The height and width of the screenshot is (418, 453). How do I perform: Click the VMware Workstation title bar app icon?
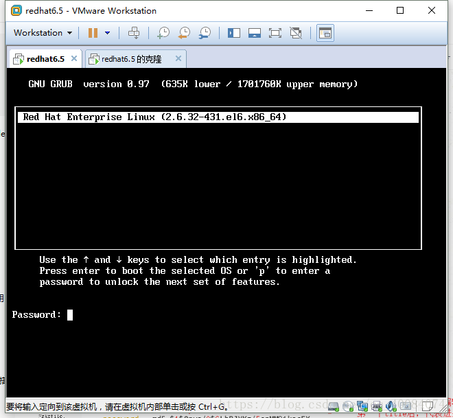point(16,11)
